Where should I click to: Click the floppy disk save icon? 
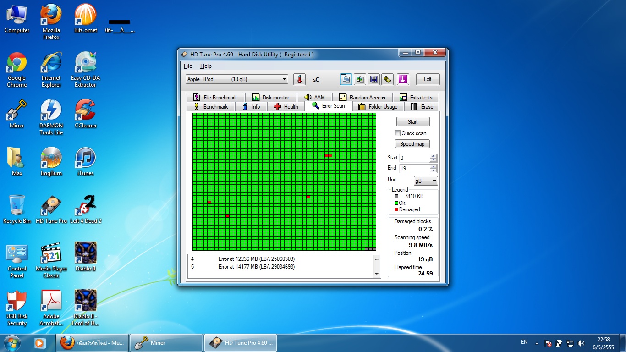point(374,79)
